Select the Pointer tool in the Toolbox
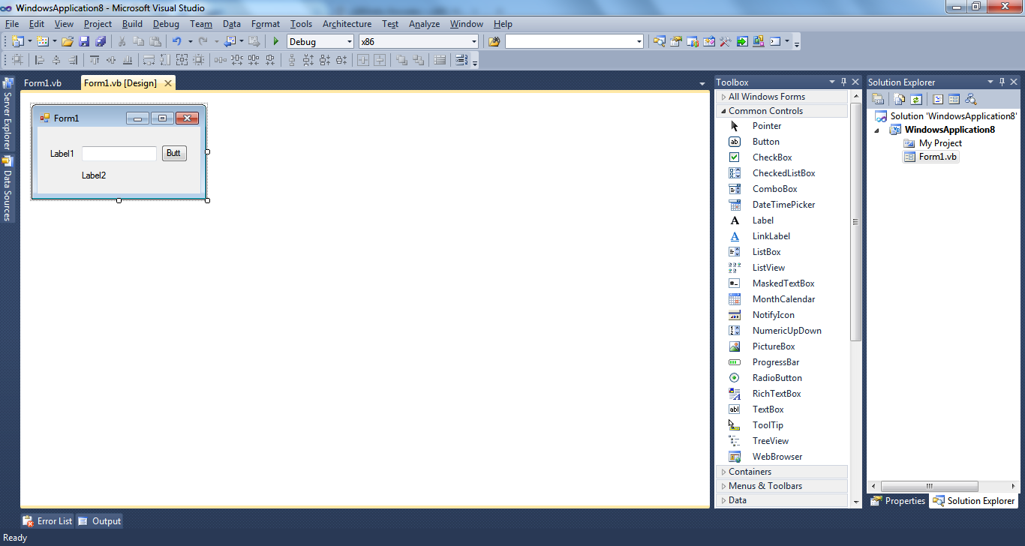The image size is (1025, 546). point(767,125)
